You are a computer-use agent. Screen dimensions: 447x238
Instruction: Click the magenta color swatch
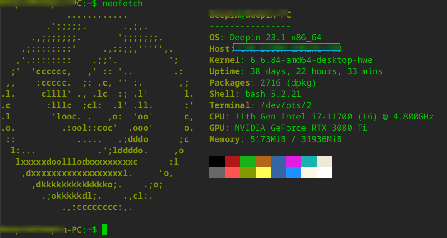294,161
